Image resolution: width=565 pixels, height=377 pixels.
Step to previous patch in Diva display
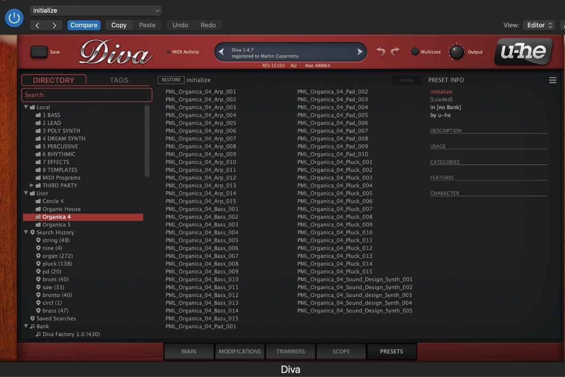click(x=222, y=52)
